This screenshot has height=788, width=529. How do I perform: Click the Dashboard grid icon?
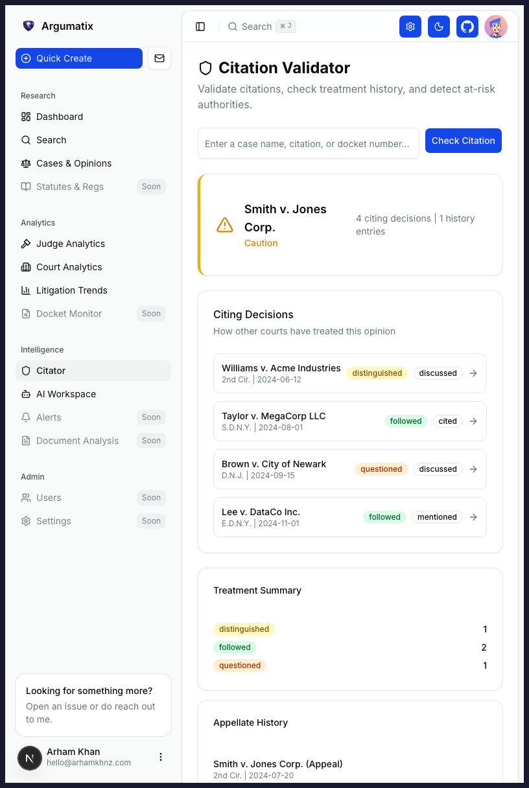tap(26, 117)
